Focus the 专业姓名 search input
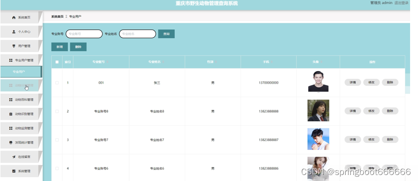This screenshot has width=418, height=181. pyautogui.click(x=137, y=34)
